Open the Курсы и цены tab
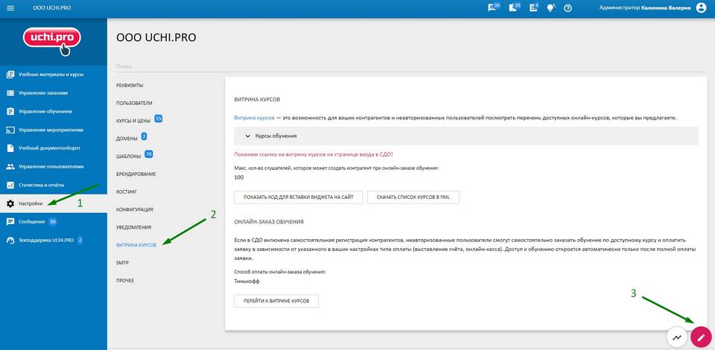 134,121
